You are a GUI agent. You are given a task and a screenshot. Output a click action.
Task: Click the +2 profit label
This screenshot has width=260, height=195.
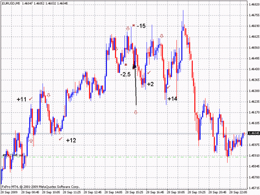150,84
